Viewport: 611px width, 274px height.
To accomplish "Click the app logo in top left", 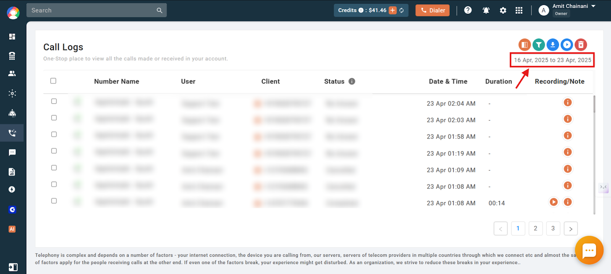I will [13, 13].
